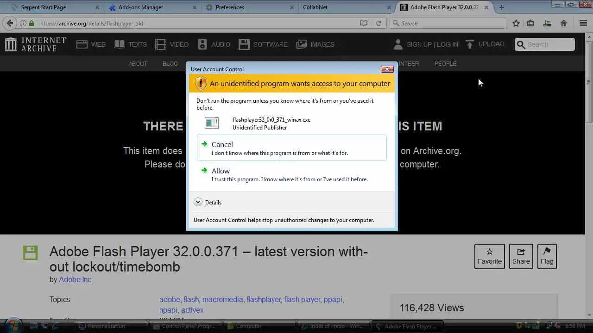Go to the browser home page
Screen dimensions: 593x333
pyautogui.click(x=564, y=23)
